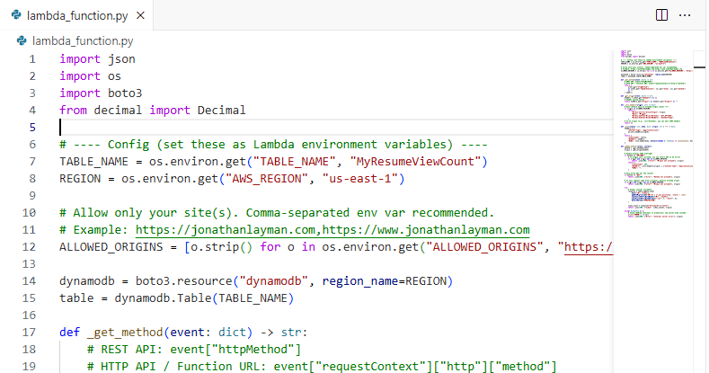Image resolution: width=709 pixels, height=373 pixels.
Task: Click line number 1 in gutter
Action: 32,59
